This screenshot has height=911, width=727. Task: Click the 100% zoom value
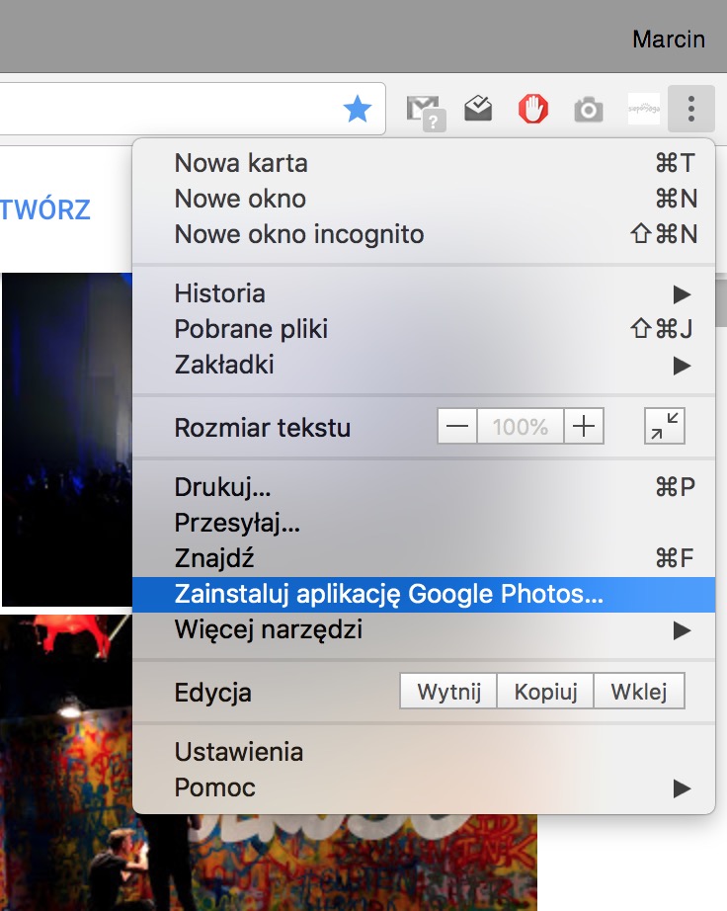521,427
